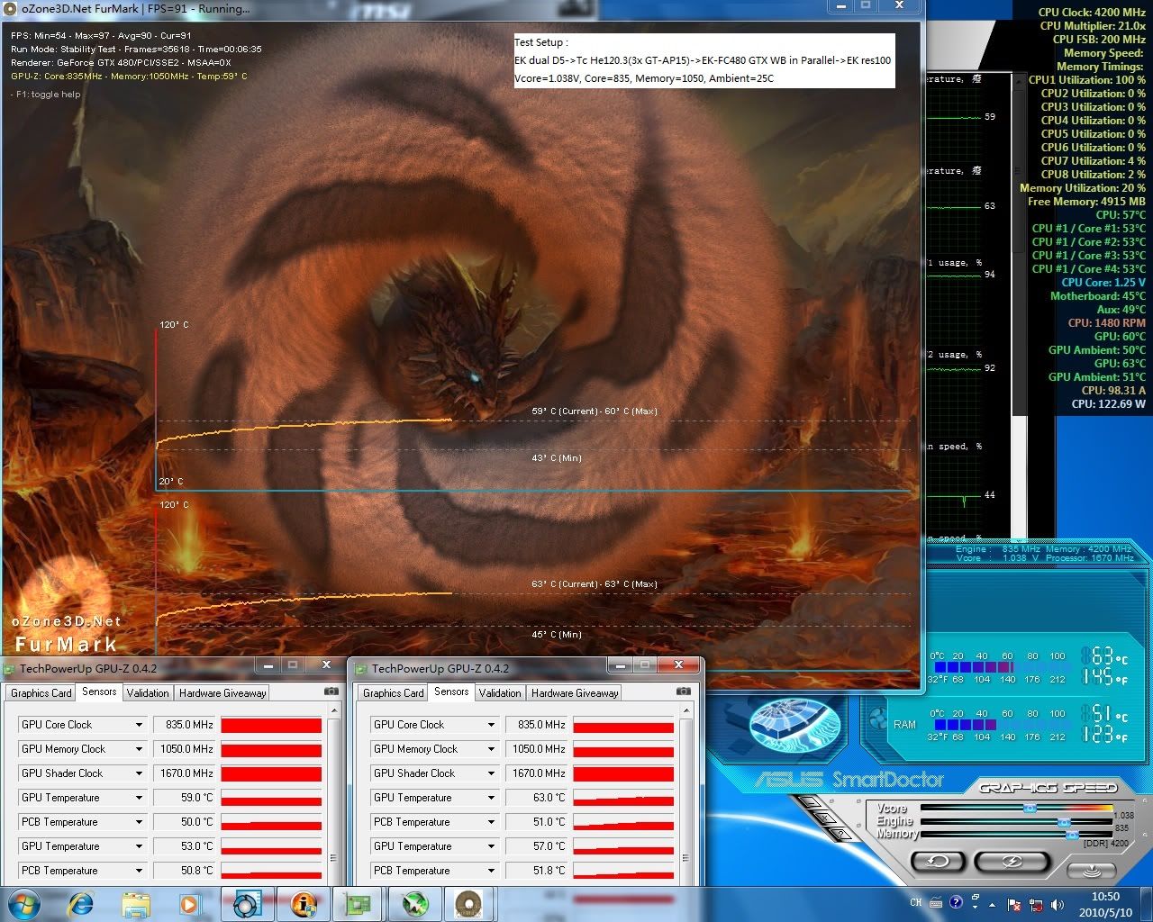Open Windows Media Player from the taskbar
This screenshot has width=1153, height=922.
[x=189, y=903]
